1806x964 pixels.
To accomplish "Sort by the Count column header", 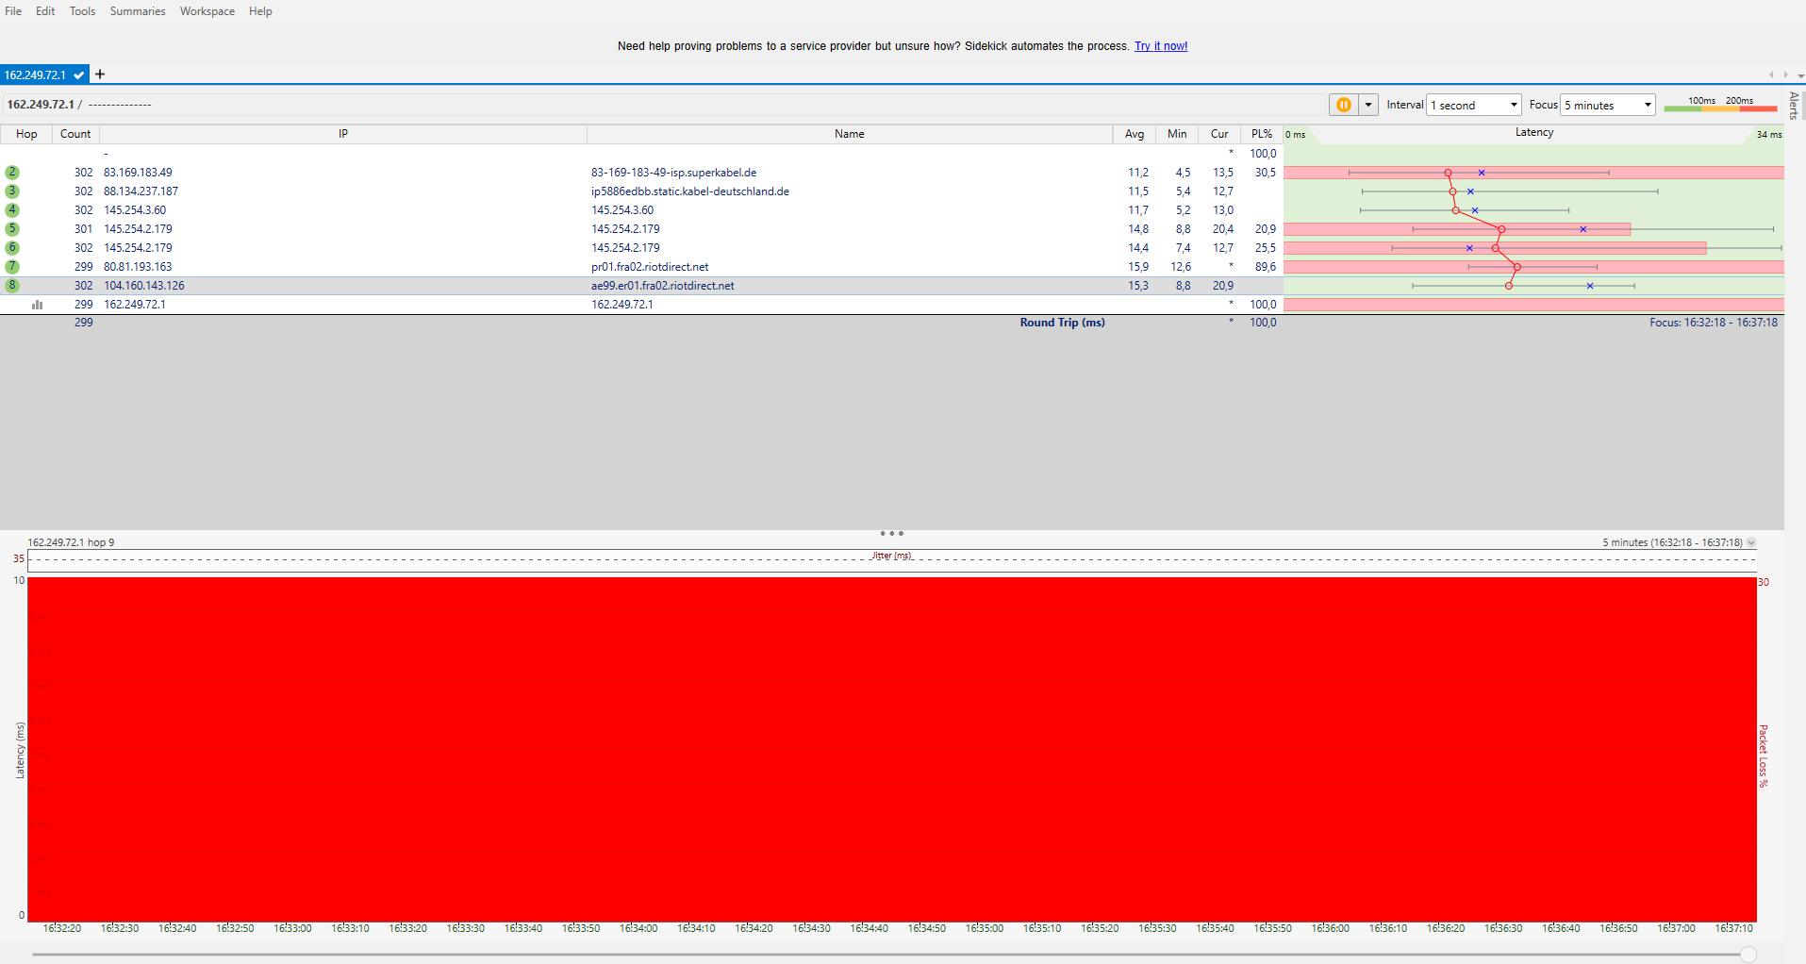I will pos(75,134).
